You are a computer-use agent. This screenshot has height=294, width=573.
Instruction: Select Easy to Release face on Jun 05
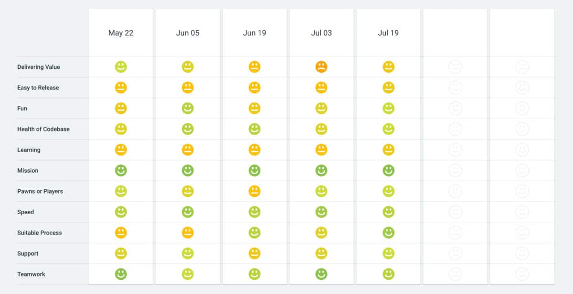(x=188, y=87)
